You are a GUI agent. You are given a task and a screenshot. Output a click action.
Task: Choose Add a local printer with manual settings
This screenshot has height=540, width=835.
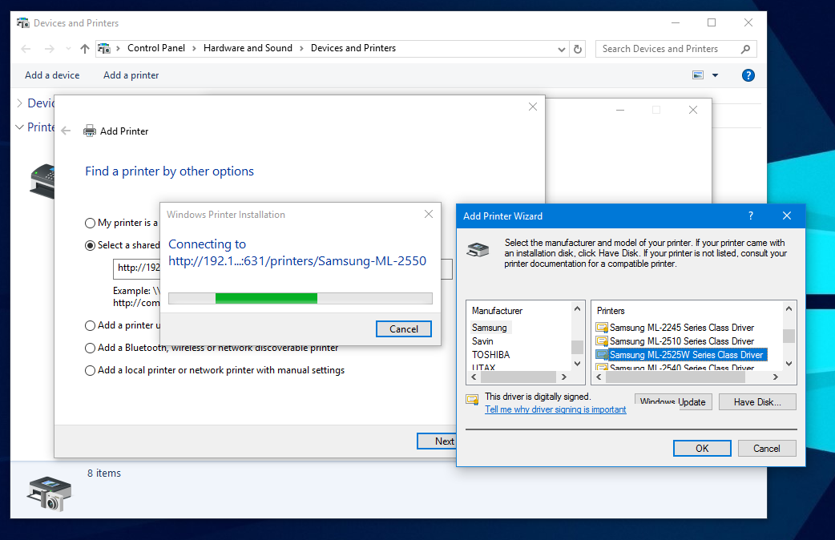click(x=91, y=370)
